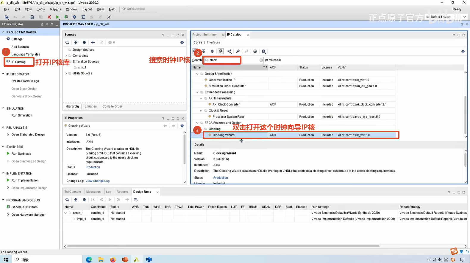Screen dimensions: 470x263
Task: Collapse Embedded Processing category
Action: pos(197,92)
